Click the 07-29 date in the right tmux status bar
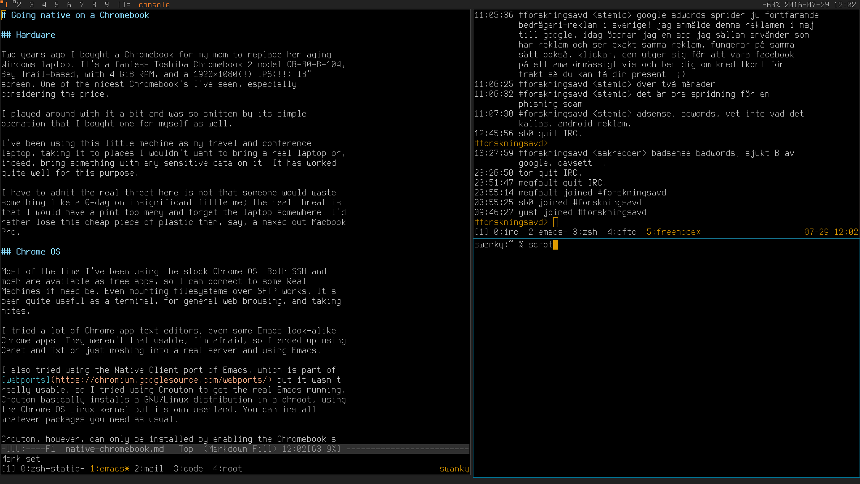 click(817, 232)
